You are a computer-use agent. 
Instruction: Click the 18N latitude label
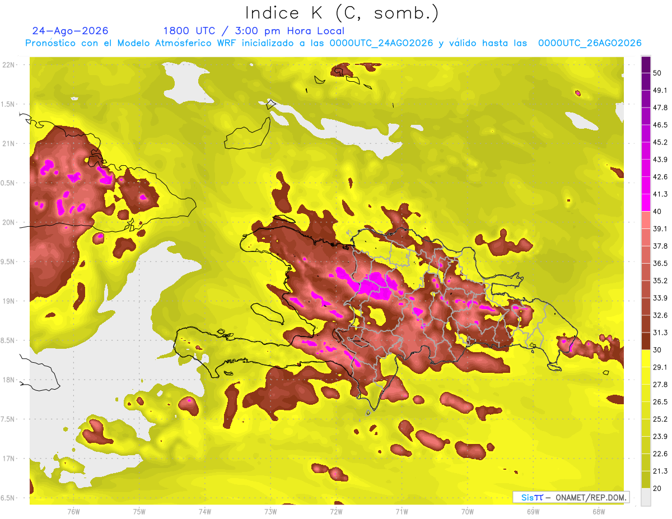click(x=9, y=380)
